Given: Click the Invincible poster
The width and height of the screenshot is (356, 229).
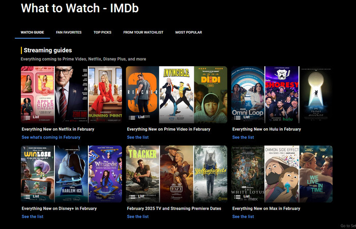Looking at the screenshot, I should point(176,95).
